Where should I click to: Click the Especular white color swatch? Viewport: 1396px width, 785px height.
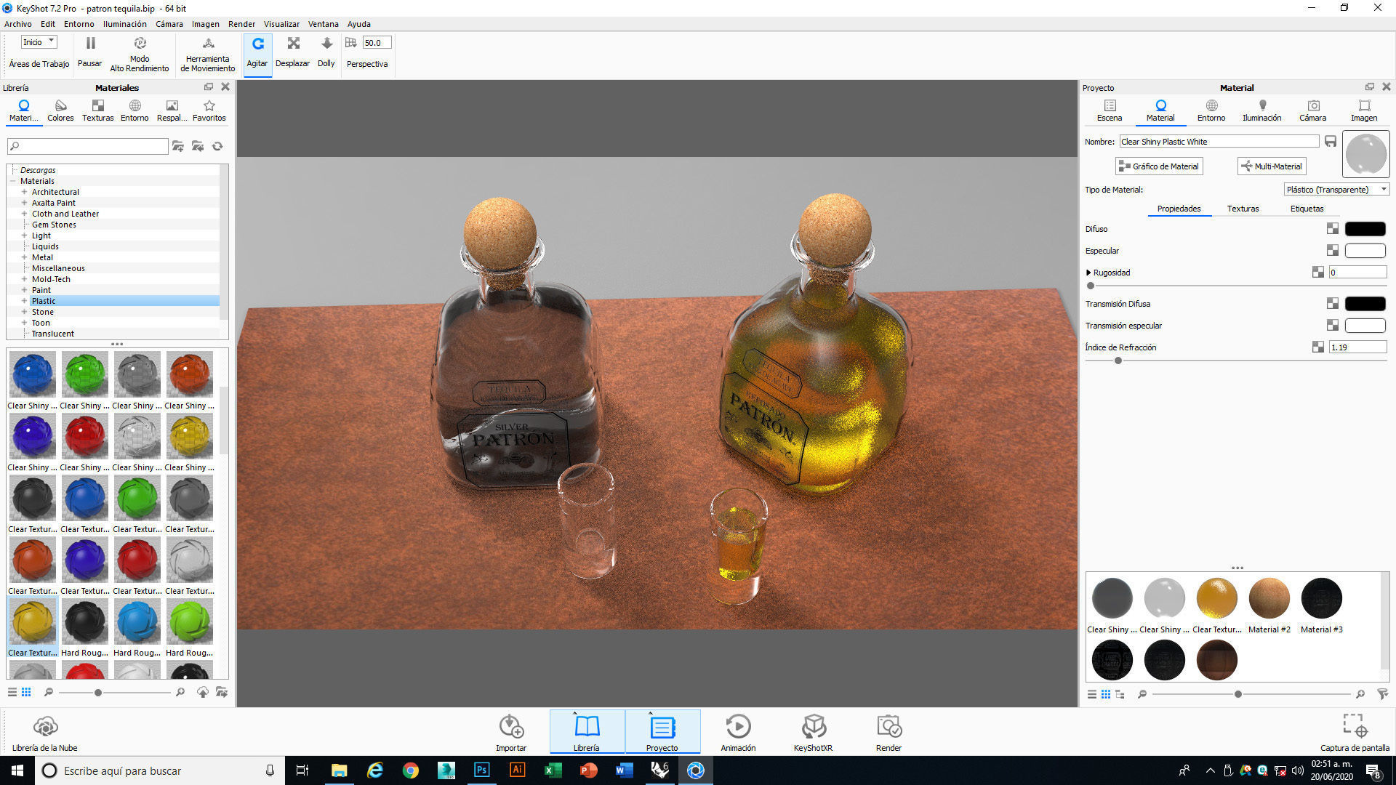click(1365, 251)
